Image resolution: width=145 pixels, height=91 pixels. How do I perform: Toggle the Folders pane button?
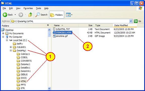click(x=56, y=15)
